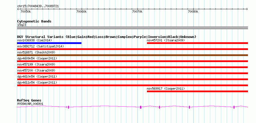Click the 70070k ruler label
The width and height of the screenshot is (256, 123).
137,11
